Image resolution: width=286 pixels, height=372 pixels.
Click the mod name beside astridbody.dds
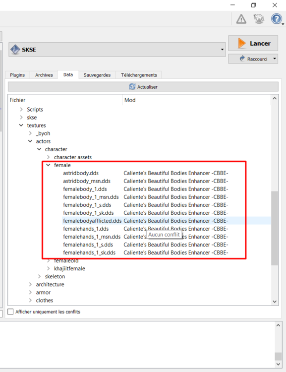click(176, 173)
